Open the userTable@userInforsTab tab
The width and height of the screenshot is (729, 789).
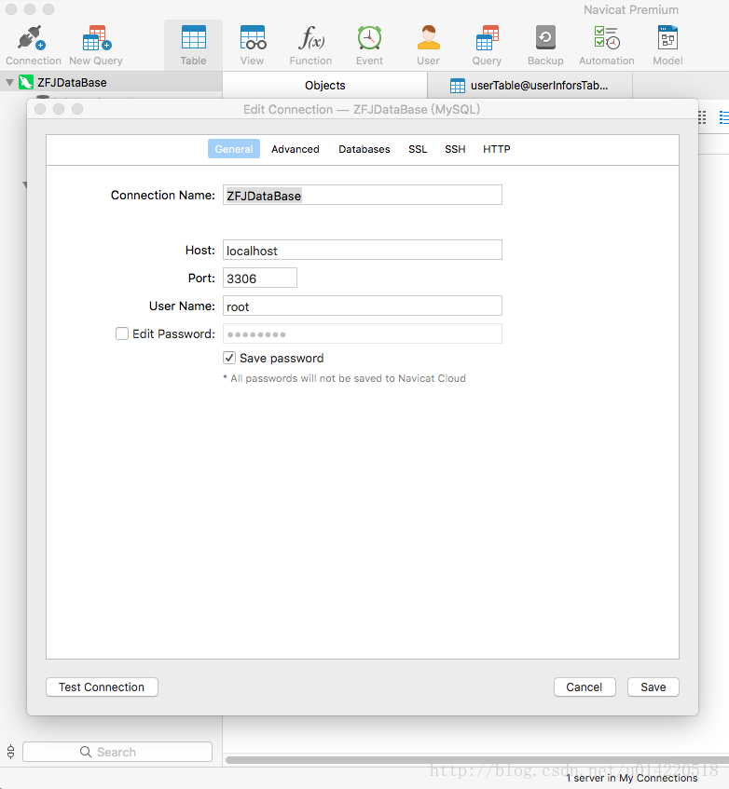click(530, 86)
